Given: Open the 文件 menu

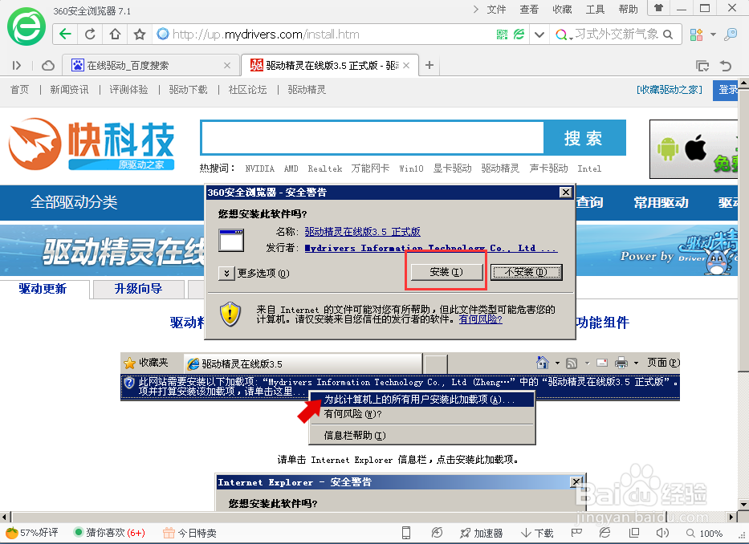Looking at the screenshot, I should click(496, 9).
